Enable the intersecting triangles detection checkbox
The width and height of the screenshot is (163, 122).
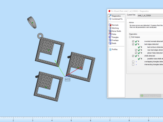133,64
